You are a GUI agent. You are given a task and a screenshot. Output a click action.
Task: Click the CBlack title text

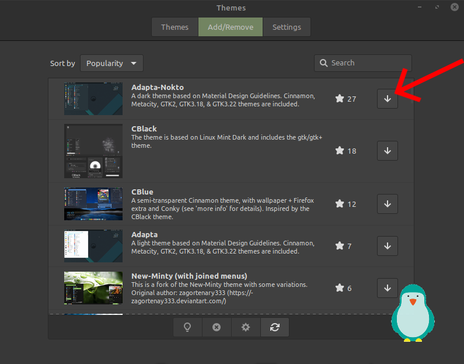[144, 129]
